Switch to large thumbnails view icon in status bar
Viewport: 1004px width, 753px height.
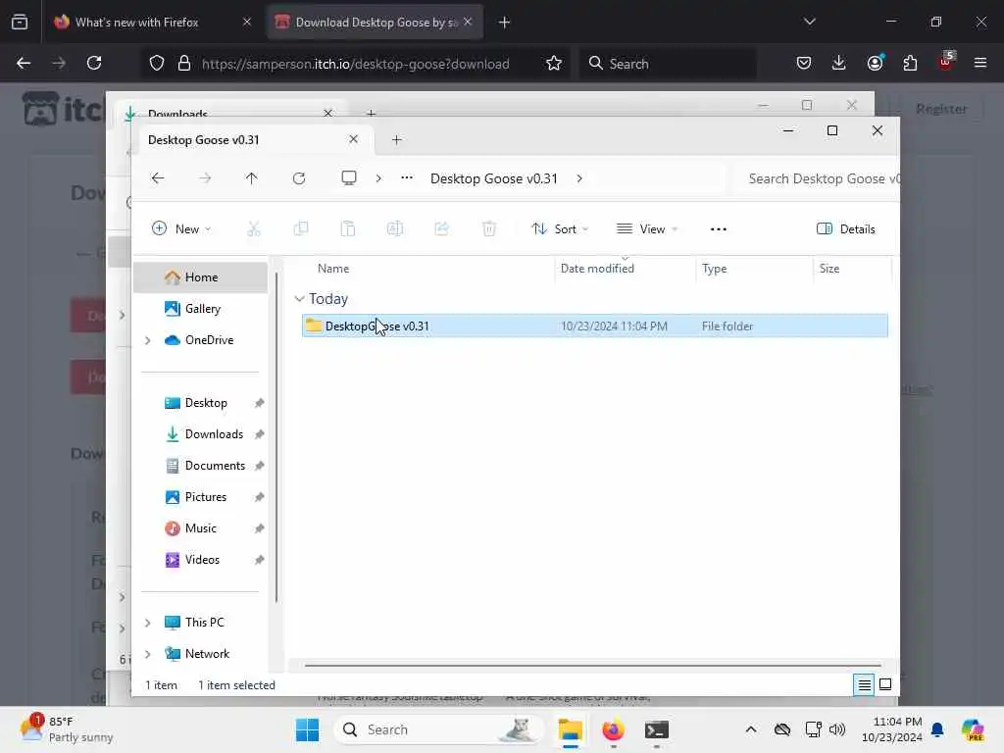click(x=885, y=685)
